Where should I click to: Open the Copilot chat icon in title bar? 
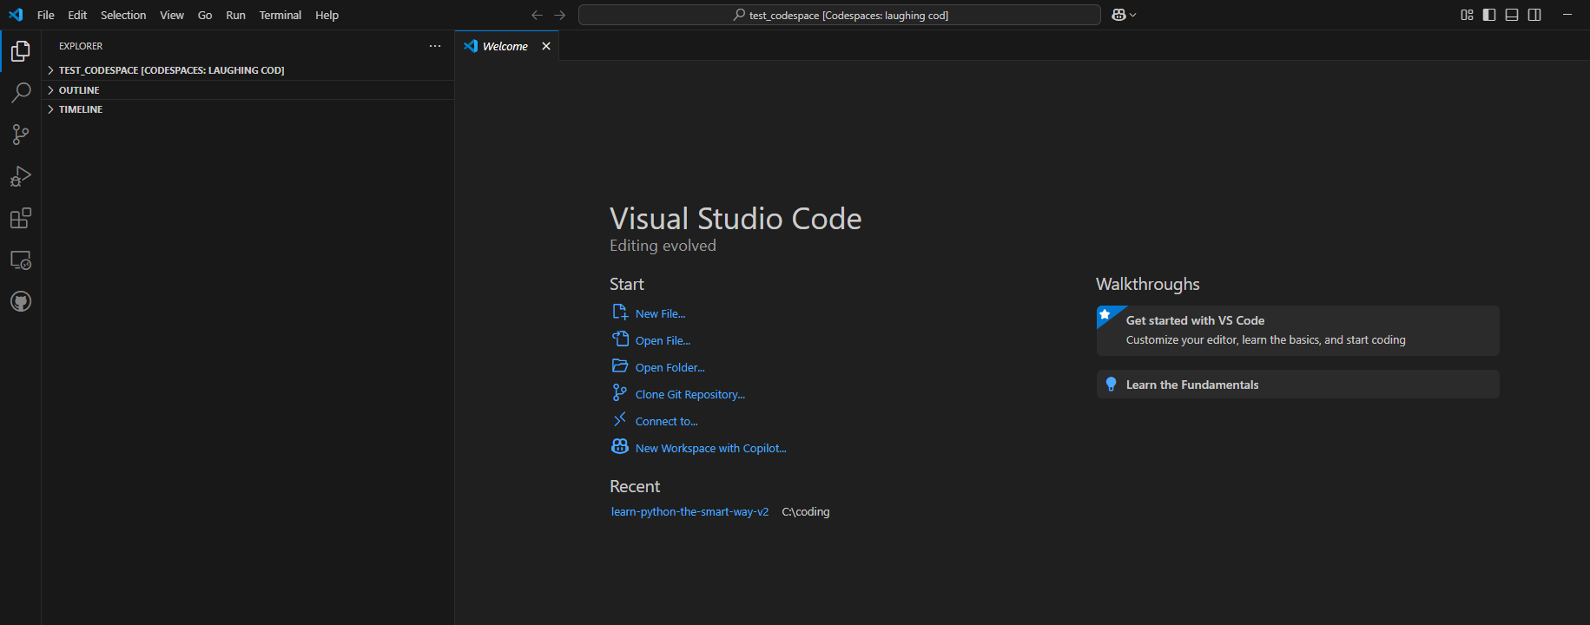pyautogui.click(x=1118, y=15)
